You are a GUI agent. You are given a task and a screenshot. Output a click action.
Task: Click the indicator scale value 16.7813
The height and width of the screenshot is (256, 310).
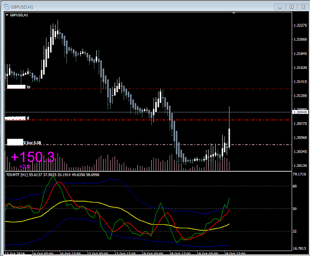coord(299,248)
